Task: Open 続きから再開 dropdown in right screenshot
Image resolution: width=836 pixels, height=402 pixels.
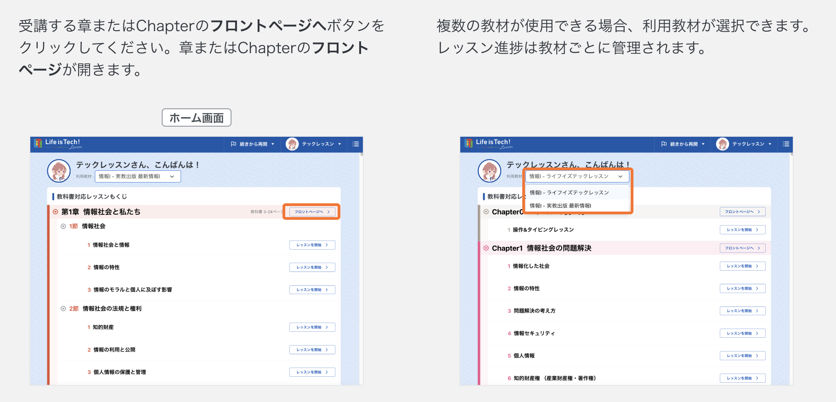Action: (x=683, y=144)
